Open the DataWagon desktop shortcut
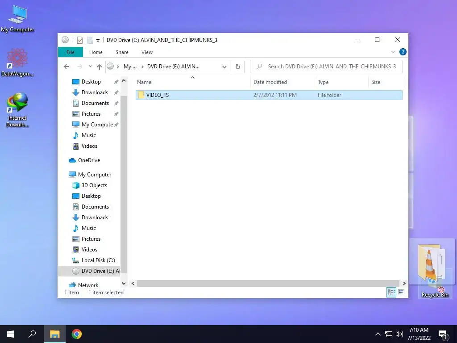The width and height of the screenshot is (457, 343). coord(17,63)
